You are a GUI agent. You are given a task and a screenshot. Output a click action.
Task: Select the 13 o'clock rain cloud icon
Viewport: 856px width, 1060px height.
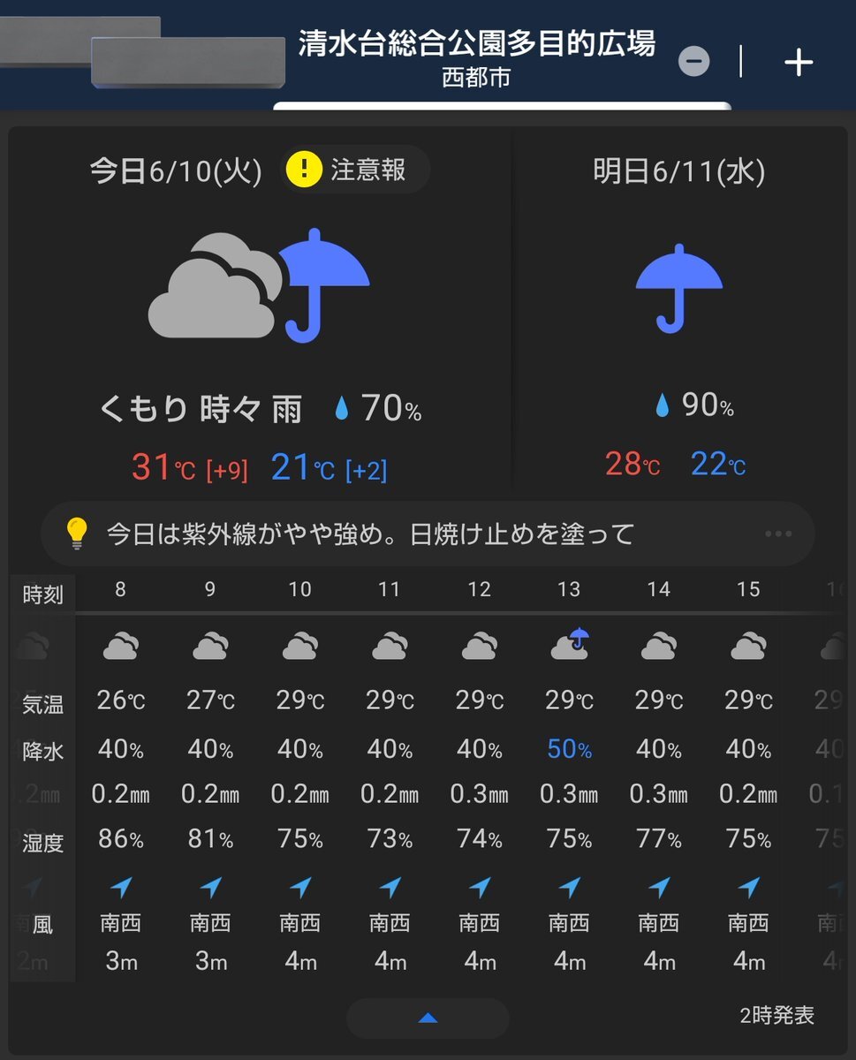[x=570, y=645]
